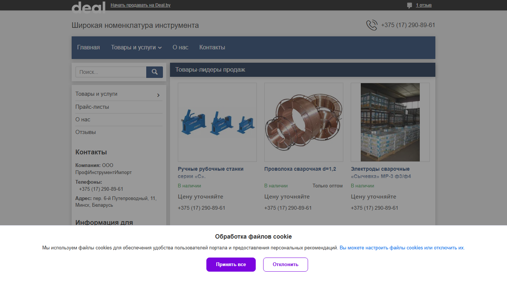Open image of copper welding wire spools
Screen dimensions: 507x285
click(x=304, y=122)
